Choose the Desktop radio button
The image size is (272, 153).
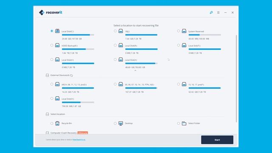pyautogui.click(x=115, y=123)
